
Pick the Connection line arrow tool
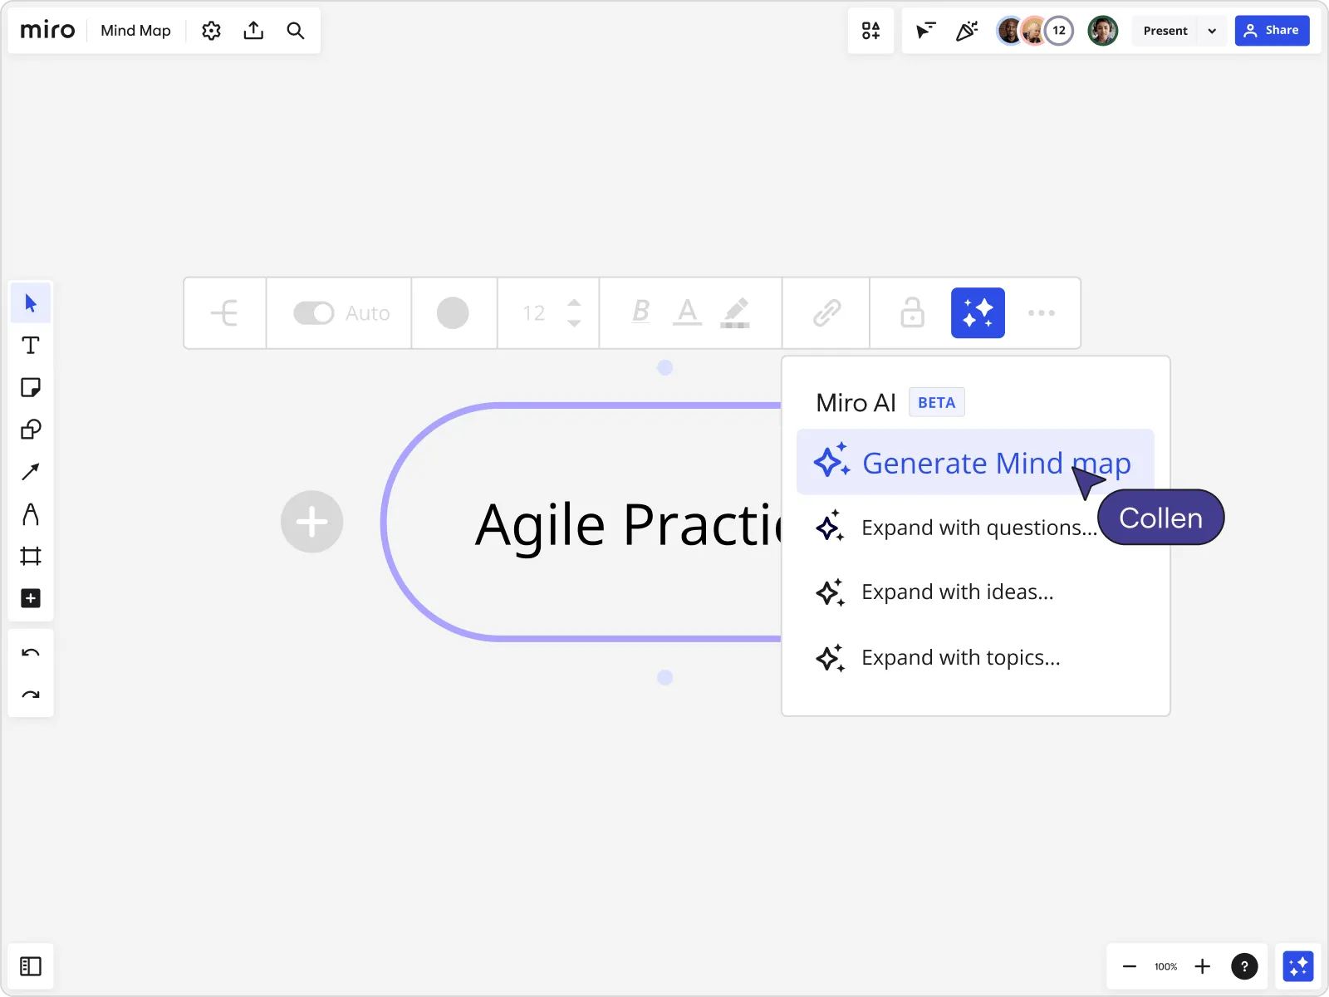click(31, 472)
